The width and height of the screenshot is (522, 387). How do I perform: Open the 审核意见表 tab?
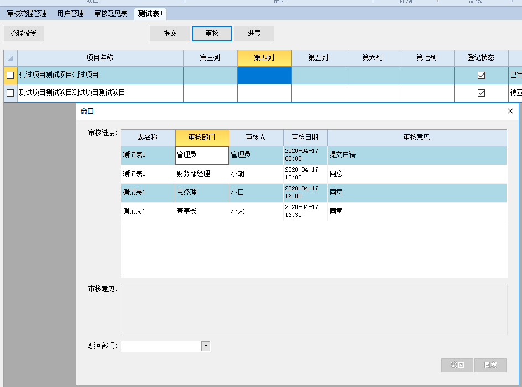111,14
